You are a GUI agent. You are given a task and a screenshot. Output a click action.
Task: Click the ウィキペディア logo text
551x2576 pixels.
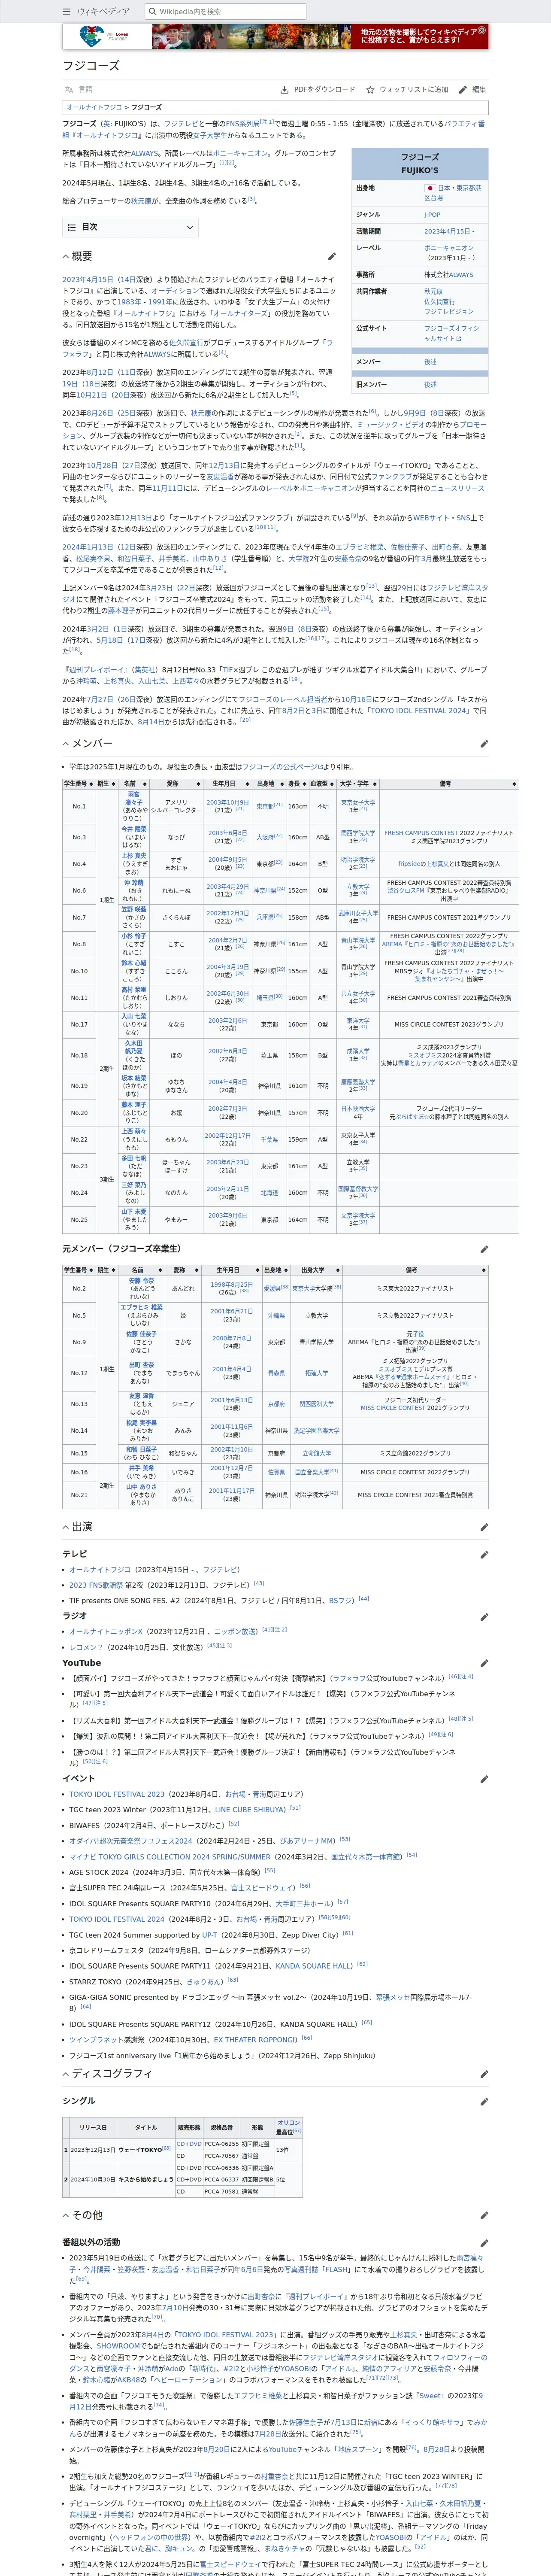(x=104, y=12)
